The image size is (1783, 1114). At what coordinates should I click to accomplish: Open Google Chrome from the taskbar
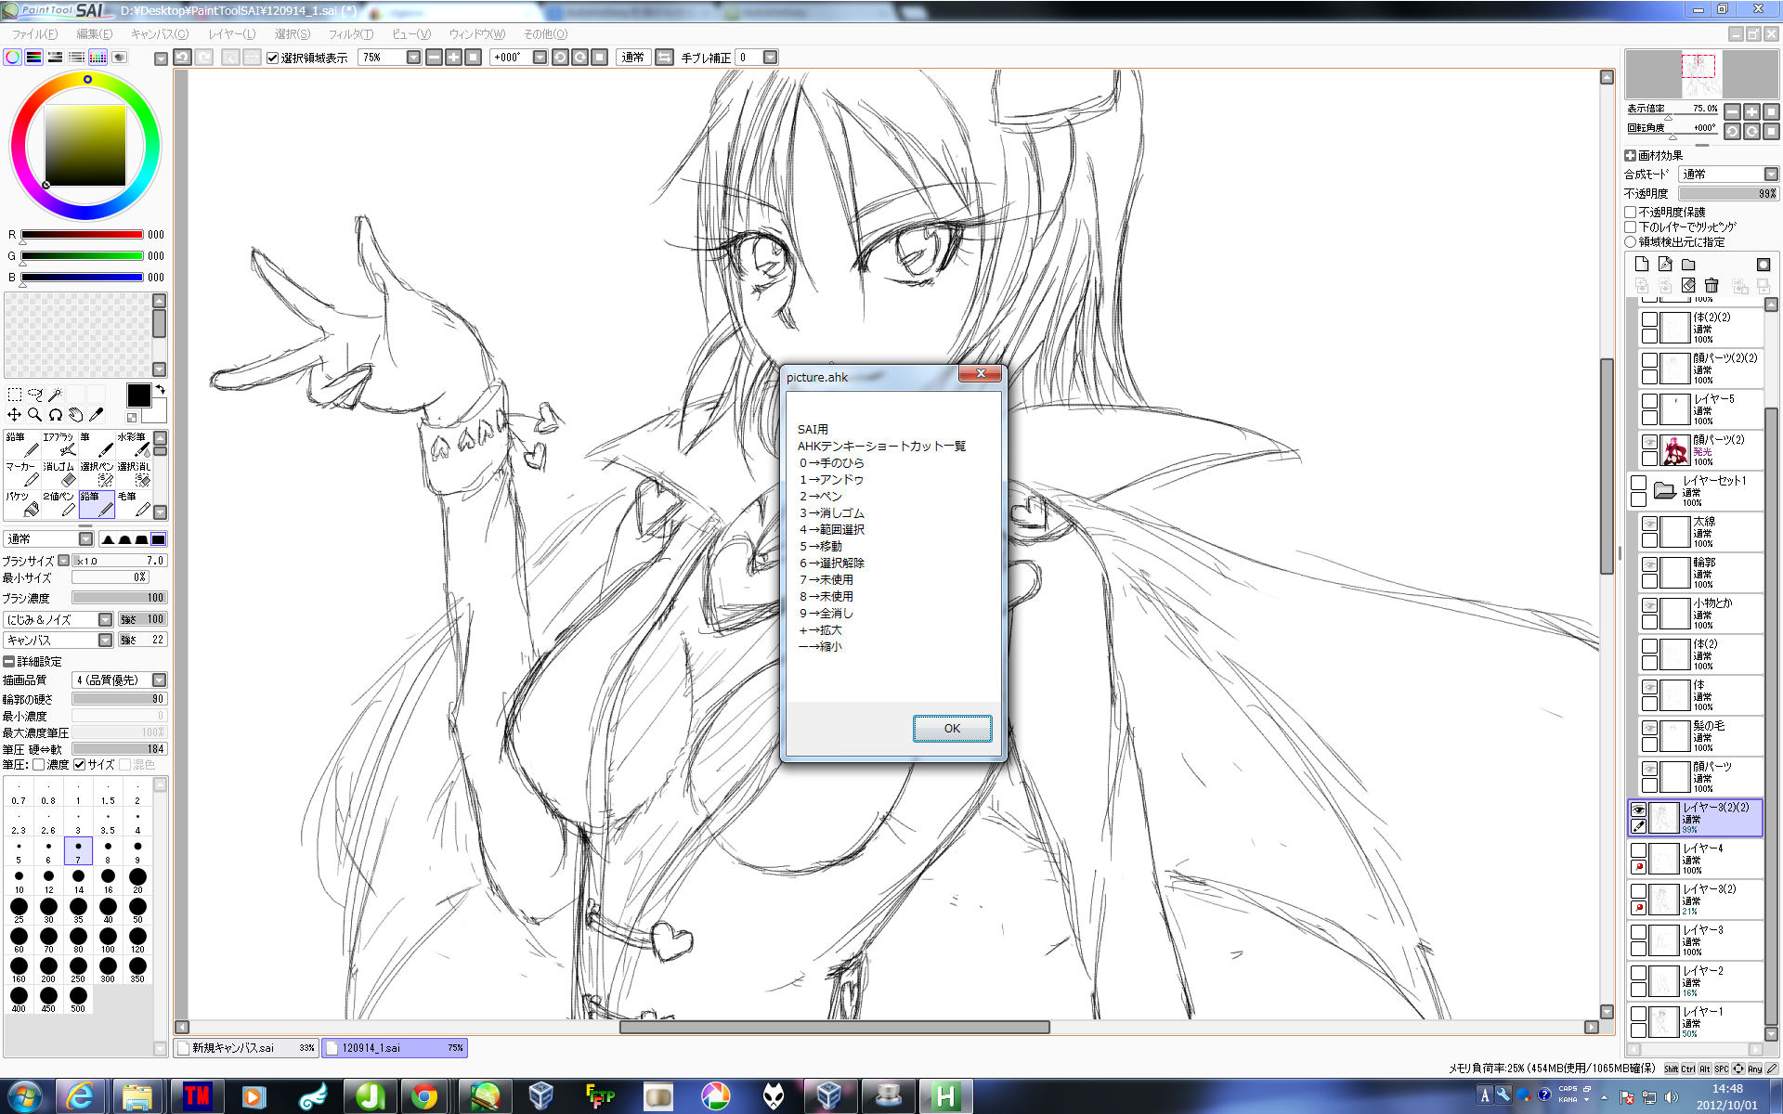(424, 1096)
